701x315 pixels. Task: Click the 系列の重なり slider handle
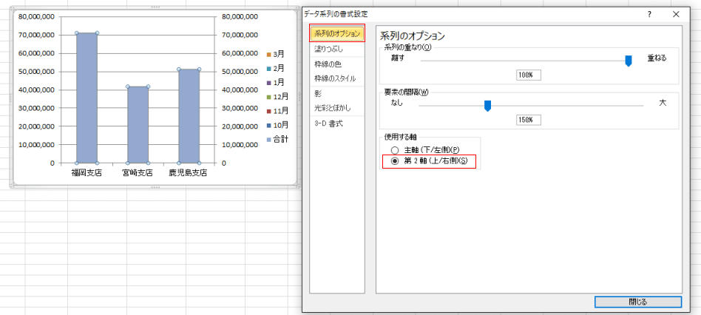point(628,61)
